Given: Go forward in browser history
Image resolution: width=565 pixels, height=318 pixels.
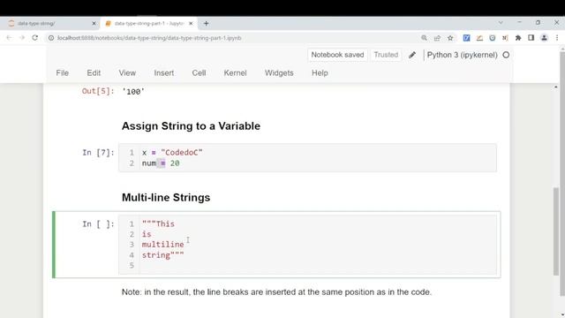Looking at the screenshot, I should (x=22, y=37).
